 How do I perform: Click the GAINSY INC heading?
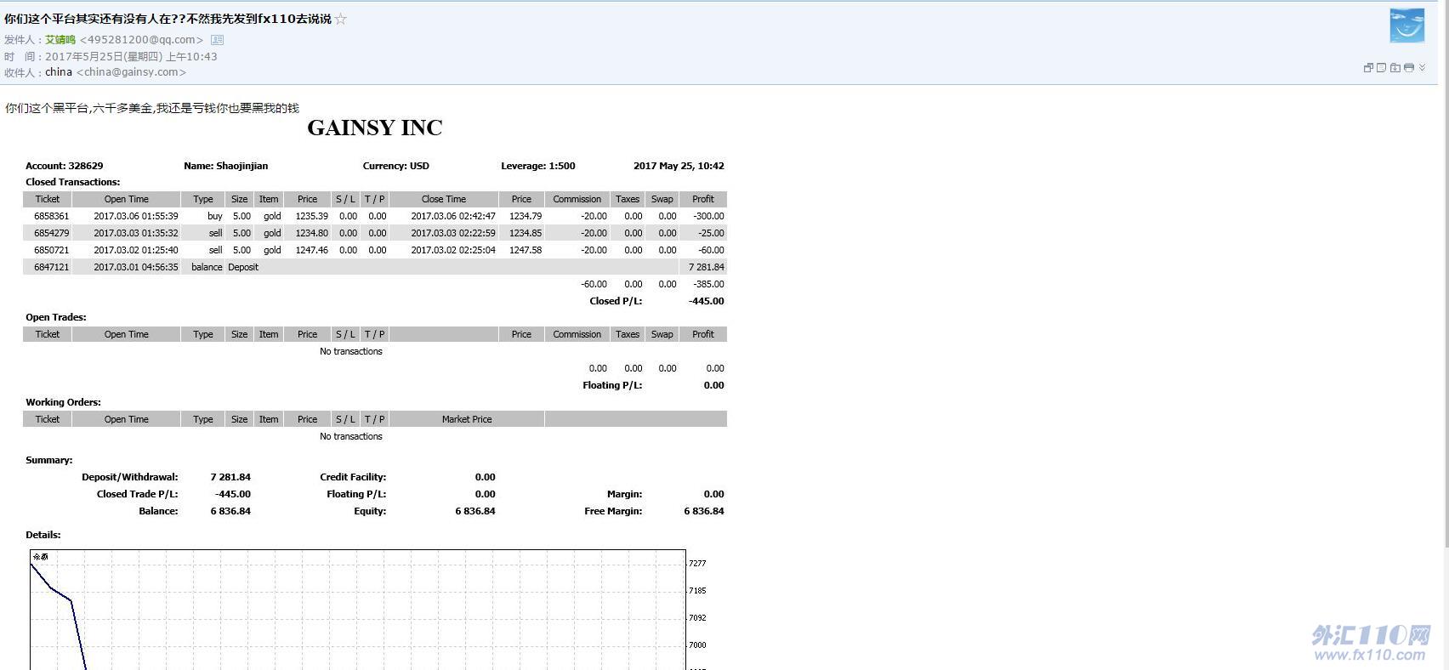pyautogui.click(x=375, y=128)
